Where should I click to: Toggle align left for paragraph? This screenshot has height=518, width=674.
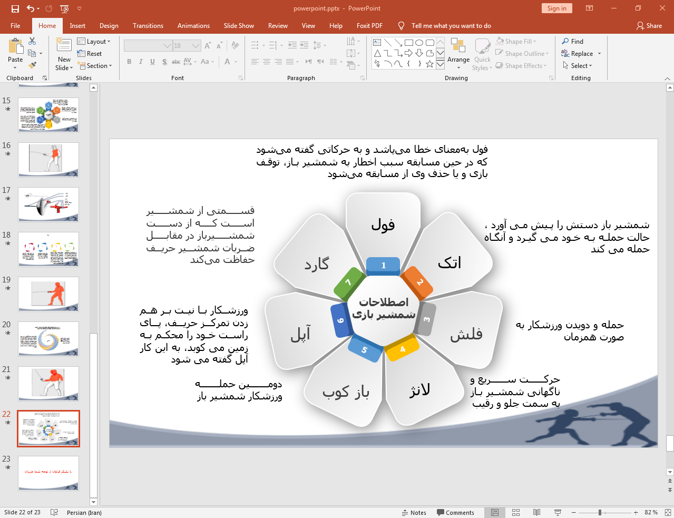pyautogui.click(x=255, y=62)
